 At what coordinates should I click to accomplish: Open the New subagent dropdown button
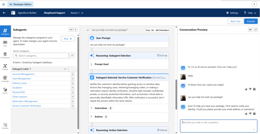pyautogui.click(x=68, y=39)
